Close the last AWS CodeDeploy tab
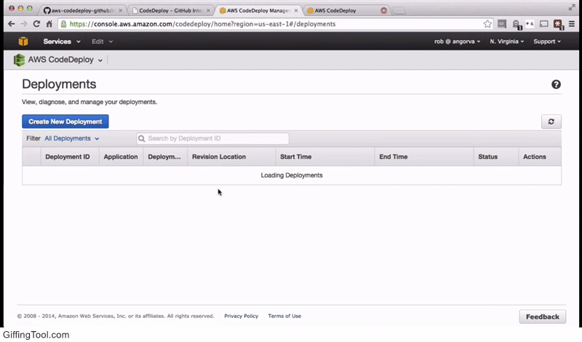 pyautogui.click(x=384, y=10)
